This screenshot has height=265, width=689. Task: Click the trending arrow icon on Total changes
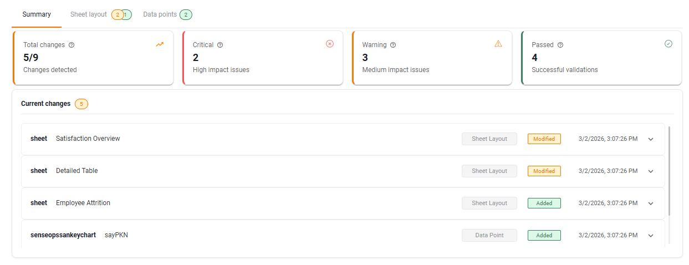160,44
